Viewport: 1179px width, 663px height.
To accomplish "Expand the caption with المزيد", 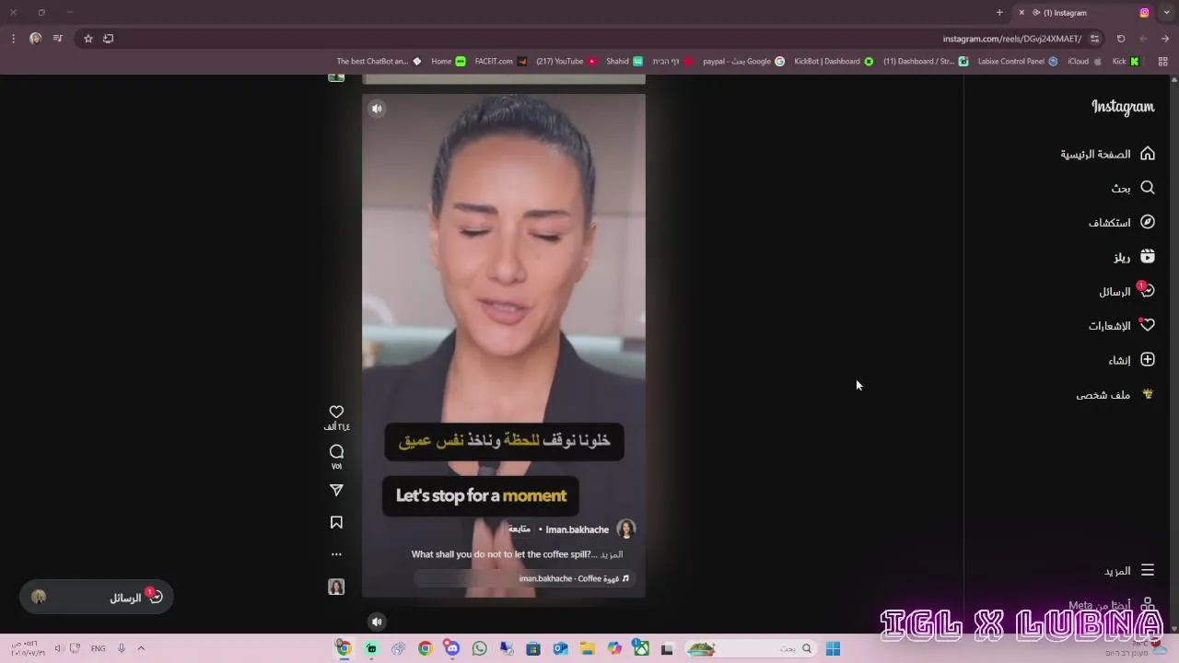I will click(x=612, y=554).
